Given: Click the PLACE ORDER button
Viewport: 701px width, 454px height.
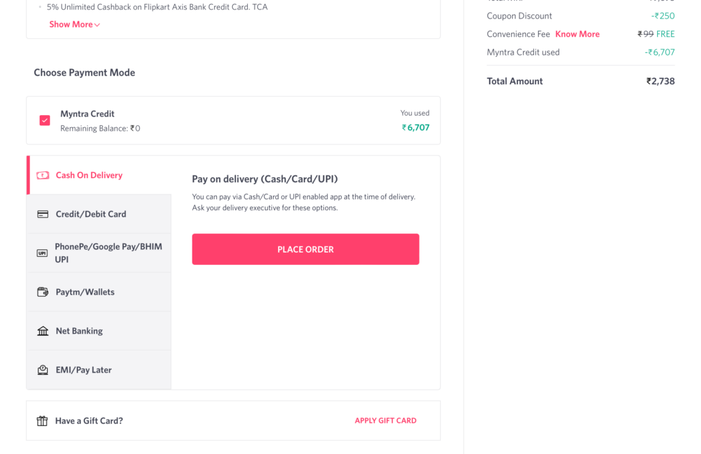Looking at the screenshot, I should pyautogui.click(x=306, y=249).
